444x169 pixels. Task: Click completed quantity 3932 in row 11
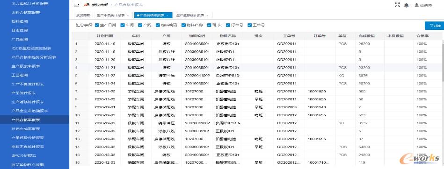click(x=363, y=123)
